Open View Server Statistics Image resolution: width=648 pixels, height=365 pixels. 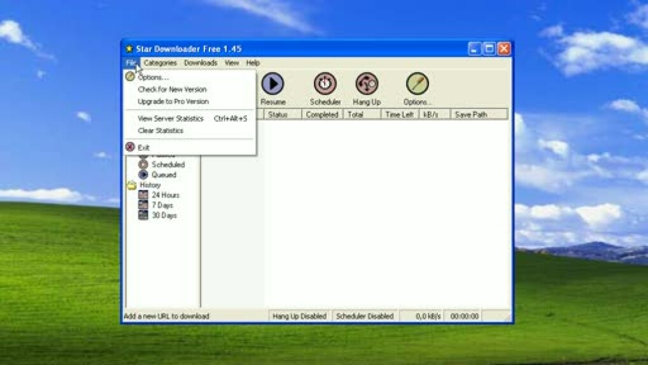click(x=171, y=118)
